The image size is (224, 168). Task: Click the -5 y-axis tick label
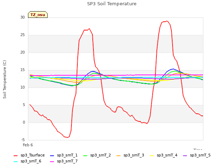pos(23,140)
